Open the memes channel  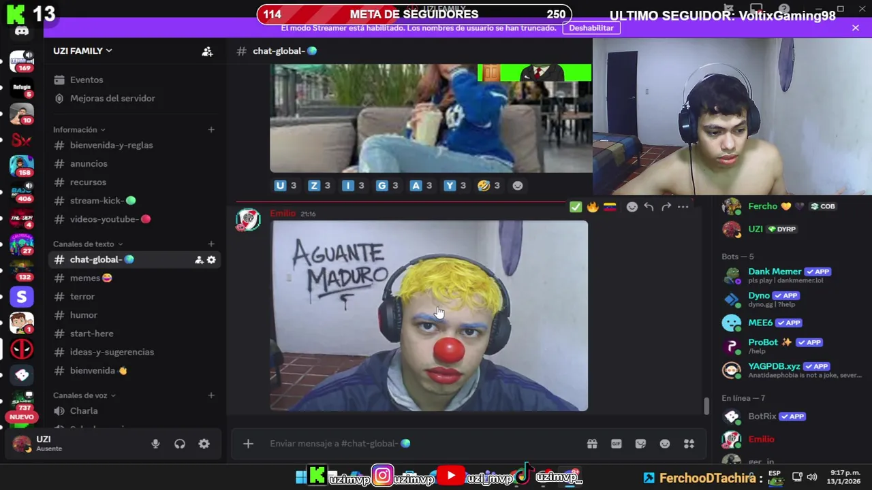coord(91,278)
